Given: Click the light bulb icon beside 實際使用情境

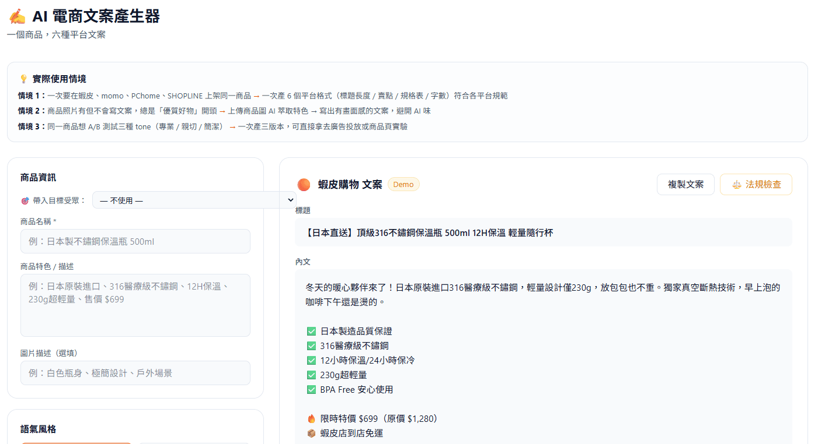Looking at the screenshot, I should tap(23, 79).
